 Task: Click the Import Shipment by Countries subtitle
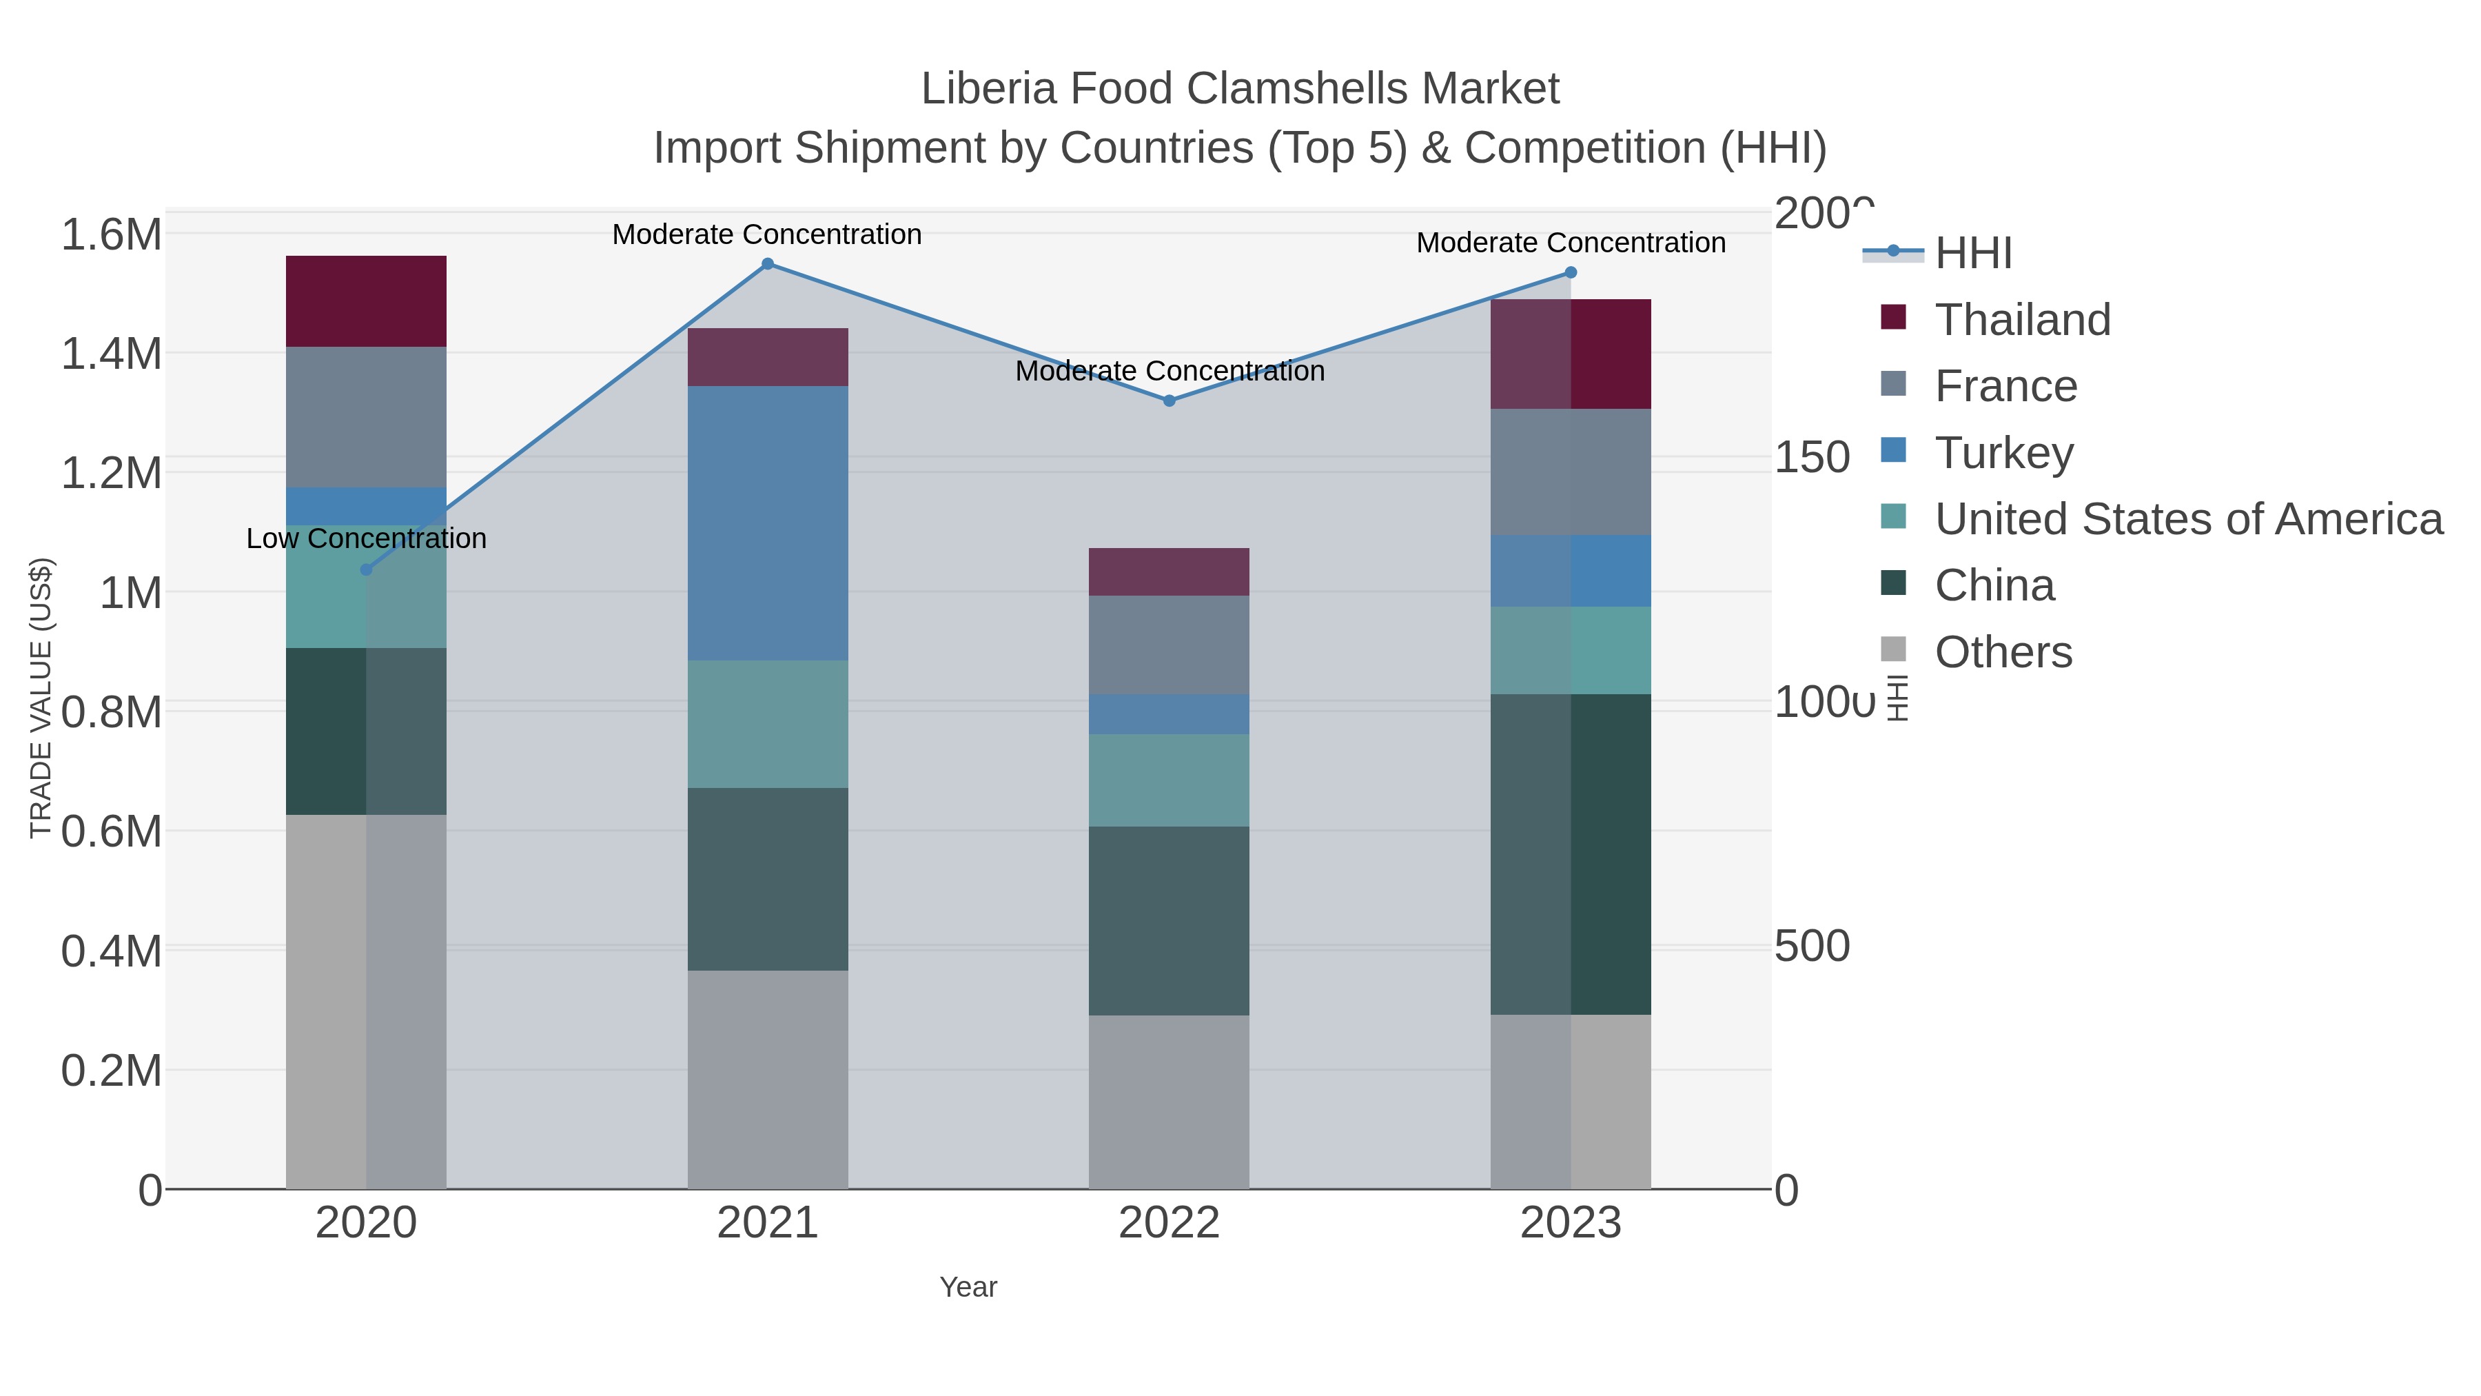coord(1240,148)
